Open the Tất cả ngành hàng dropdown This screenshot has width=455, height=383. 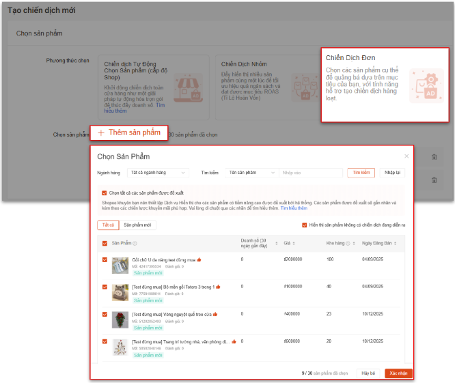click(158, 173)
